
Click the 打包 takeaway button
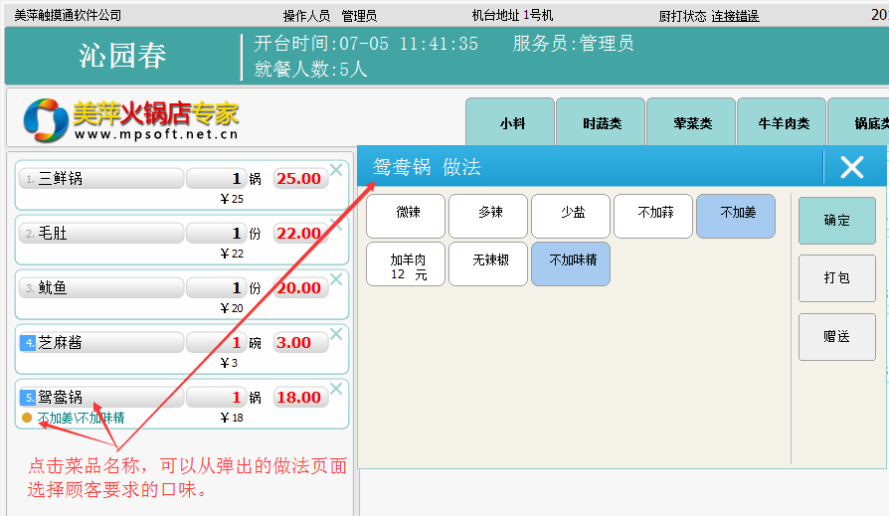[x=836, y=278]
